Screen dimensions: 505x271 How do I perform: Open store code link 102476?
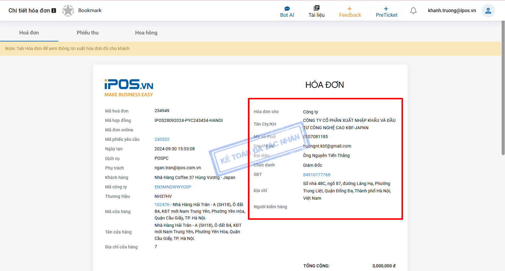pyautogui.click(x=162, y=205)
